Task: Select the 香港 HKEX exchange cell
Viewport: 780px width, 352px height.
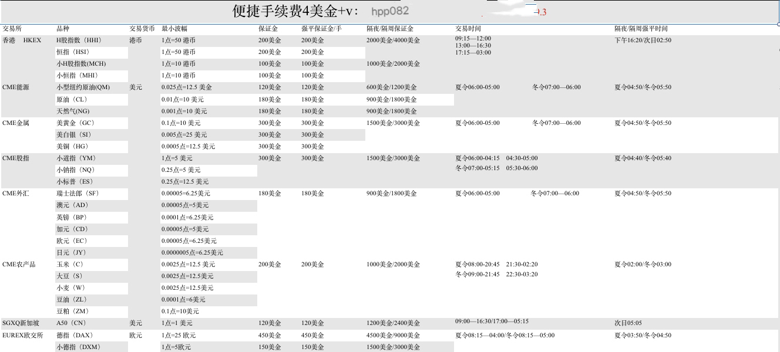Action: 22,40
